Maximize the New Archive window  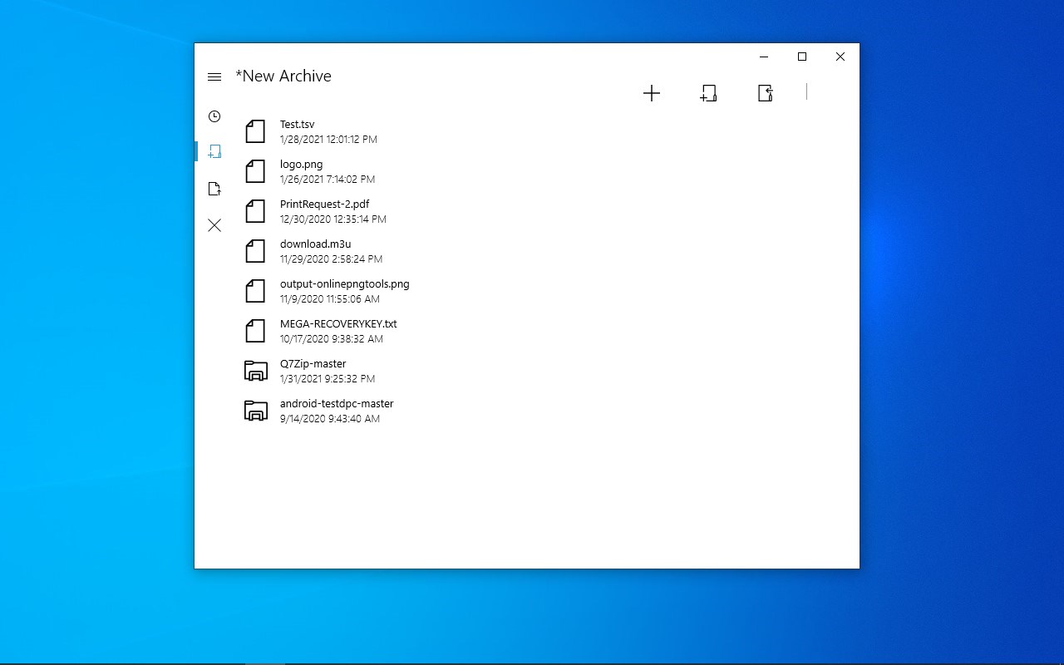(x=802, y=57)
